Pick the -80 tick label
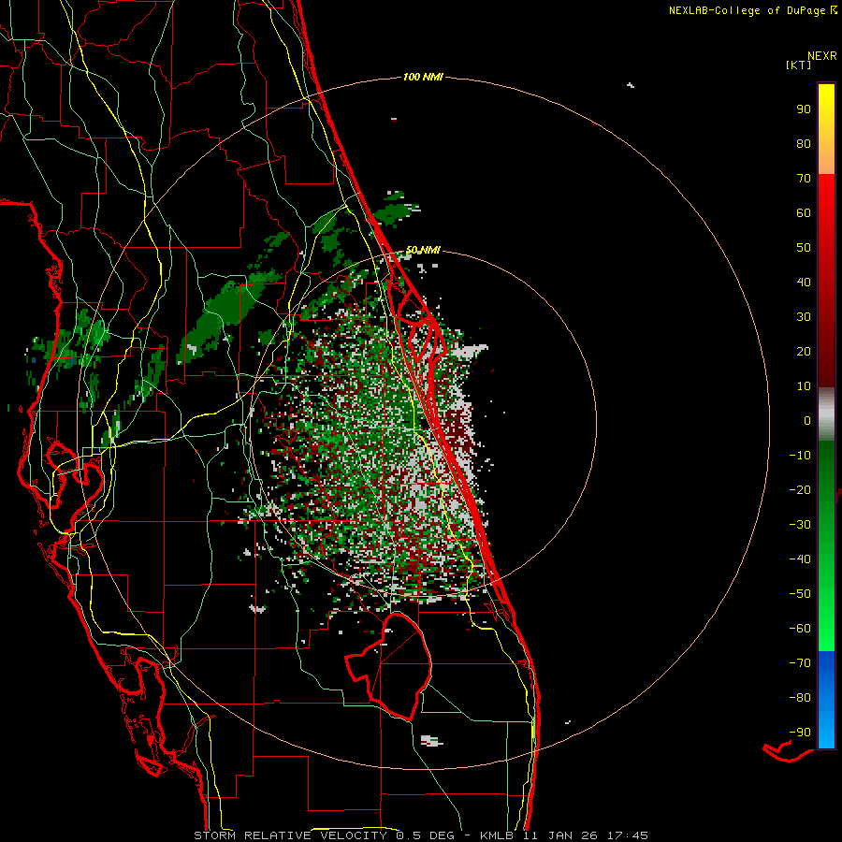 coord(800,698)
